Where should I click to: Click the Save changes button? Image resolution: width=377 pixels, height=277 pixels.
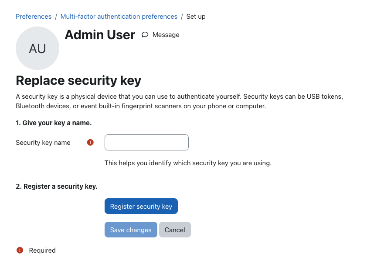[131, 230]
